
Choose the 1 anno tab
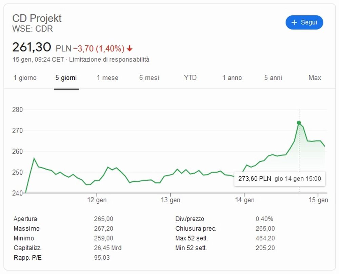click(x=232, y=78)
